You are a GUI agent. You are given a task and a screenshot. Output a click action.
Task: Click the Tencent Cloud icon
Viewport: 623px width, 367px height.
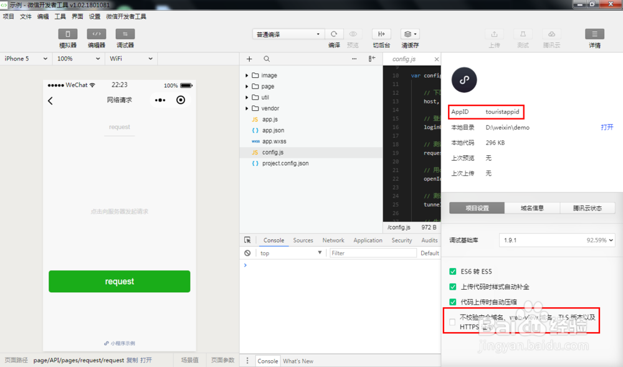coord(551,34)
